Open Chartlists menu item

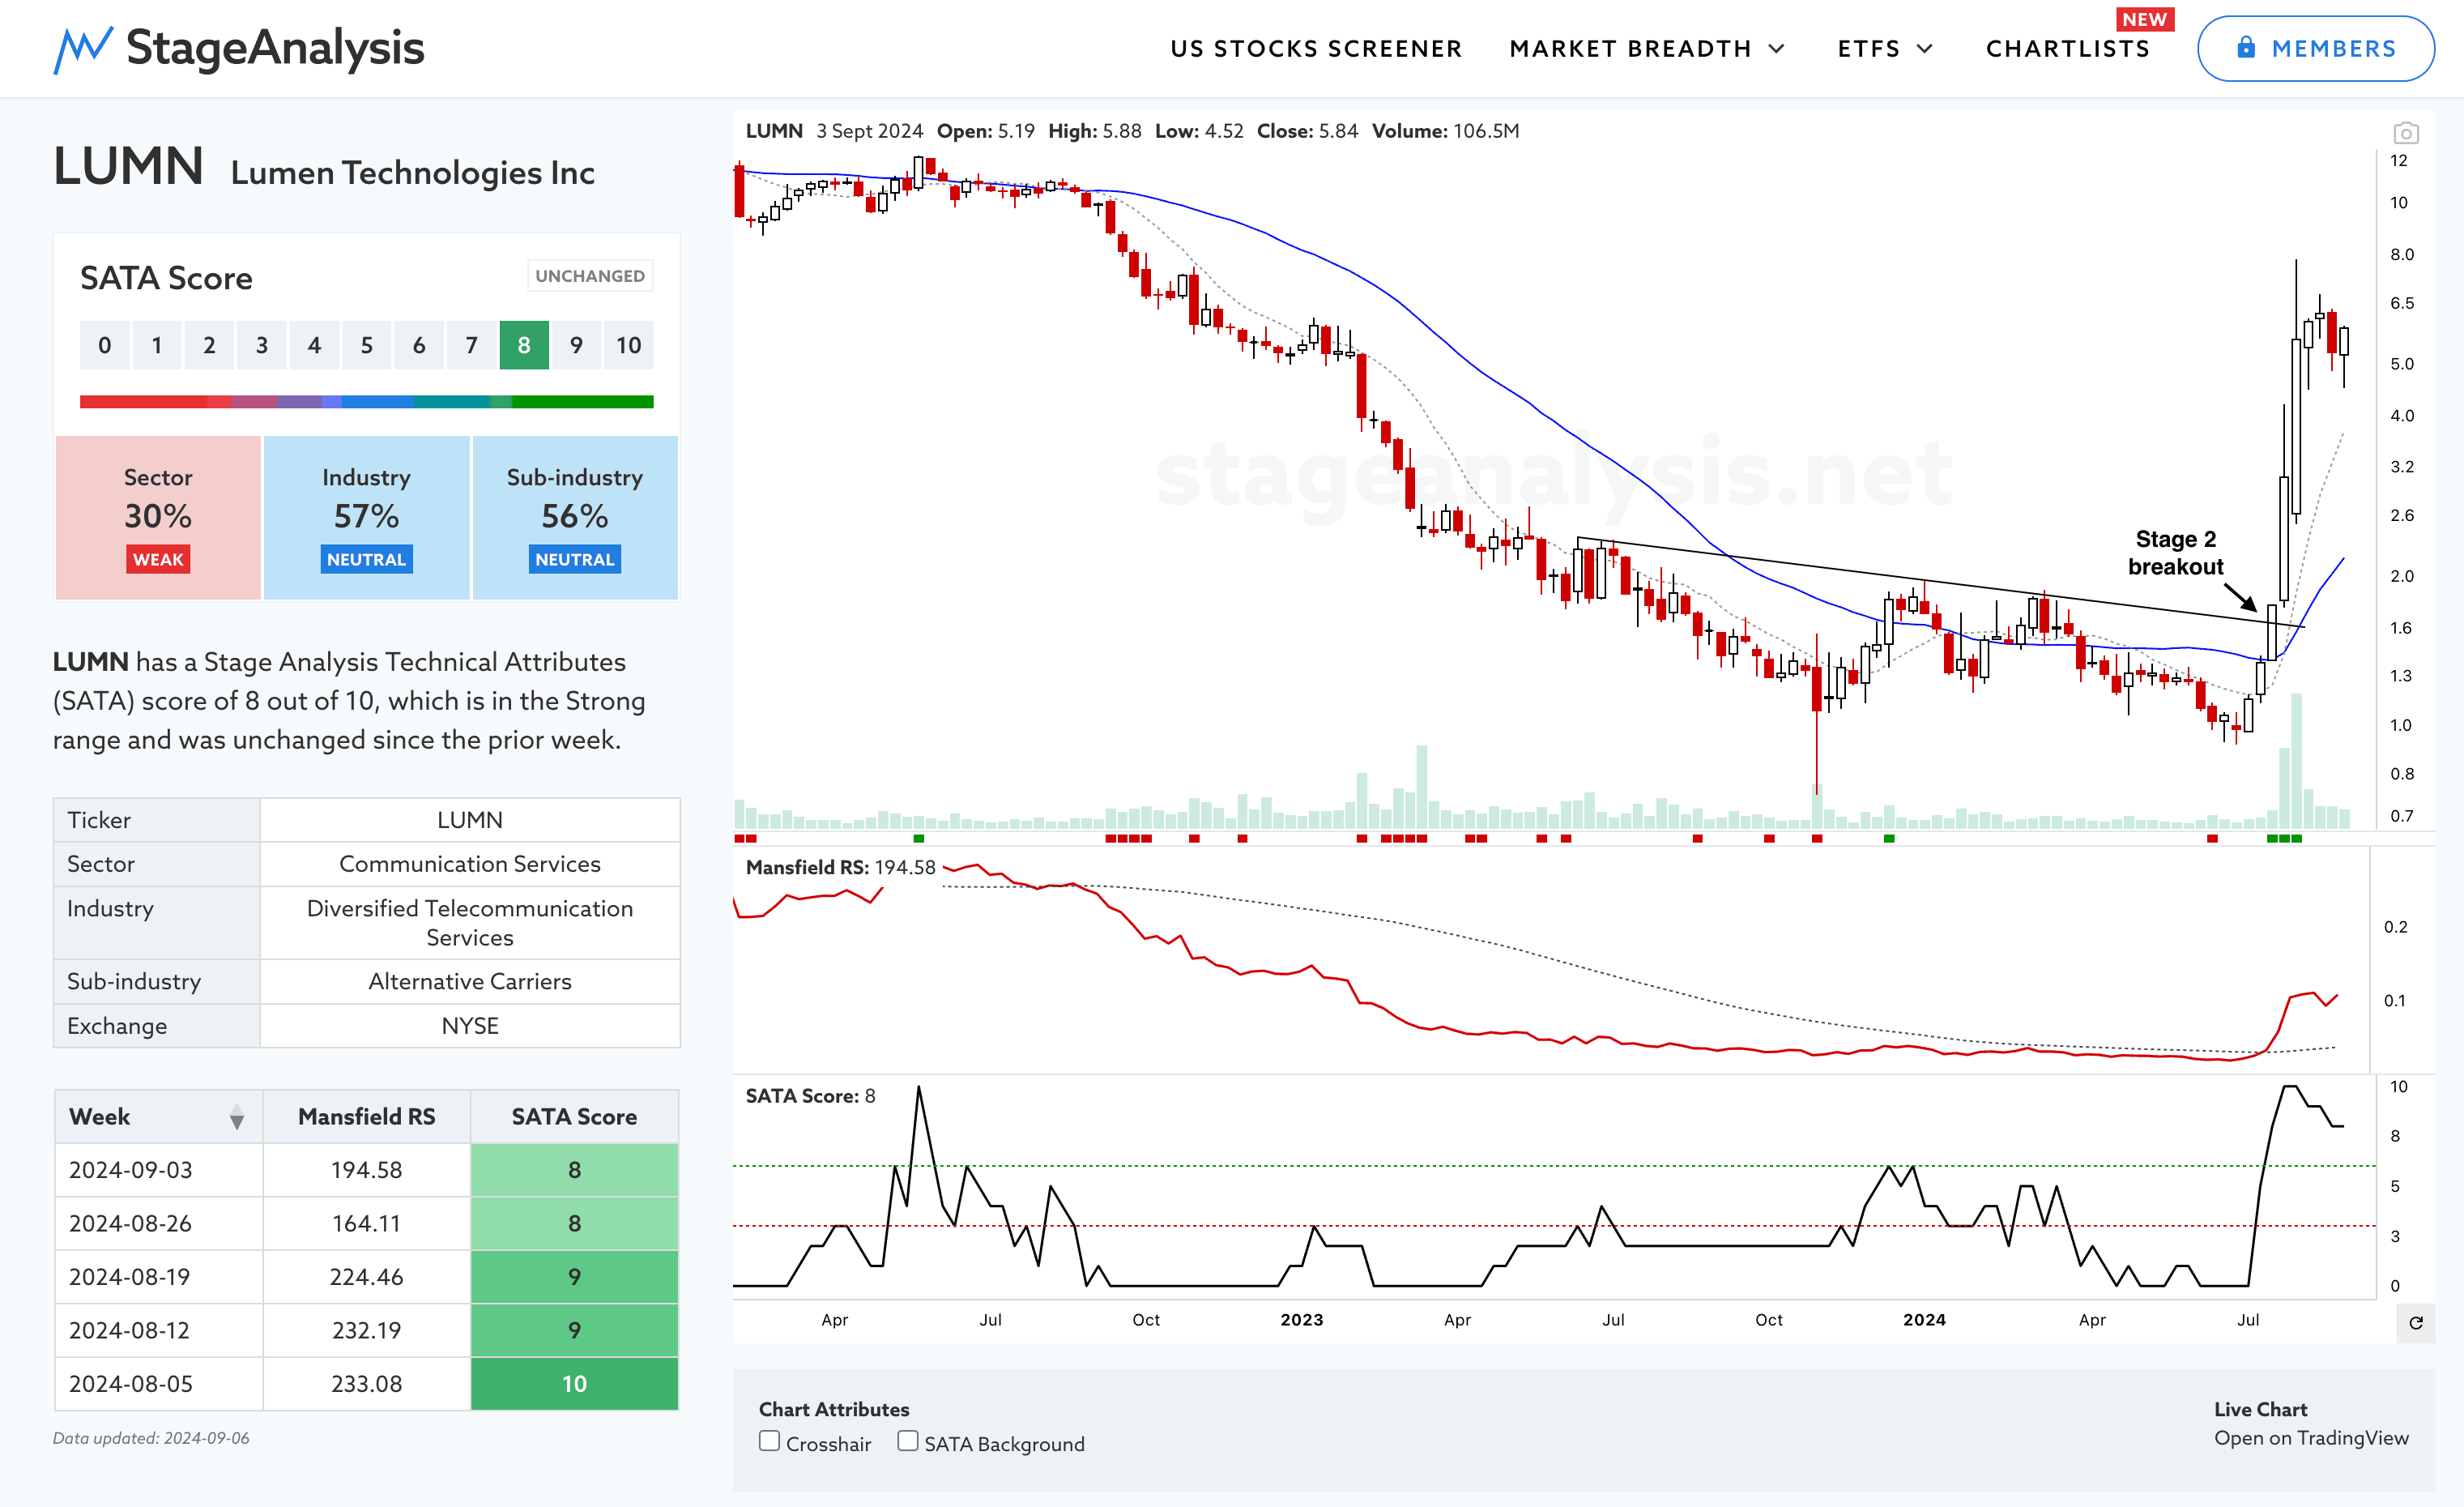tap(2068, 49)
